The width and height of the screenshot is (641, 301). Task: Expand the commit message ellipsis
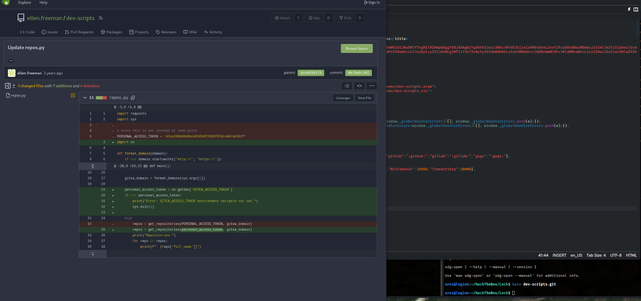[11, 61]
